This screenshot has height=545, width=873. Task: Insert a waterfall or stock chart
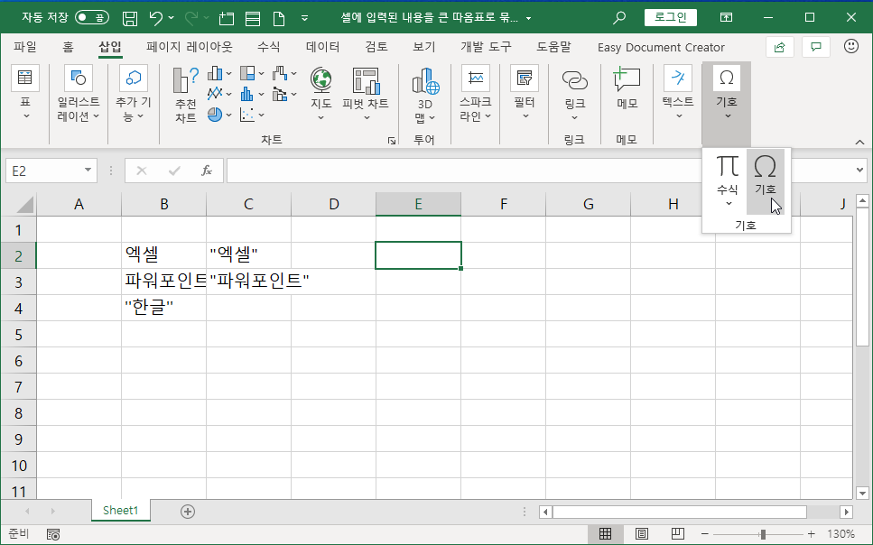[x=284, y=73]
